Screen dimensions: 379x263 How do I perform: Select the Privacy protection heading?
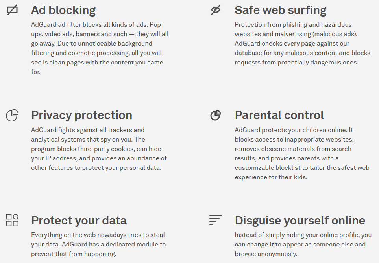[81, 115]
